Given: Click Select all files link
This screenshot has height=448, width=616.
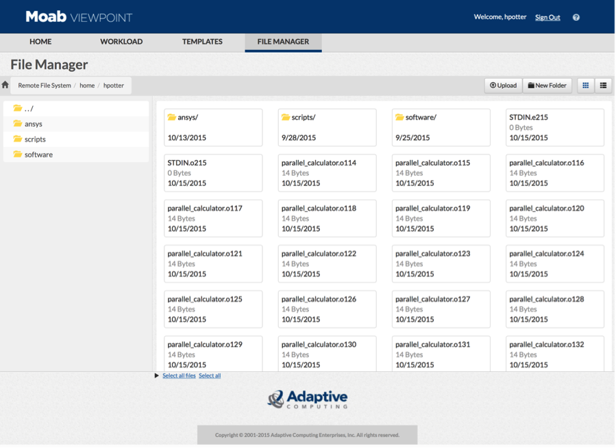Looking at the screenshot, I should pyautogui.click(x=179, y=375).
